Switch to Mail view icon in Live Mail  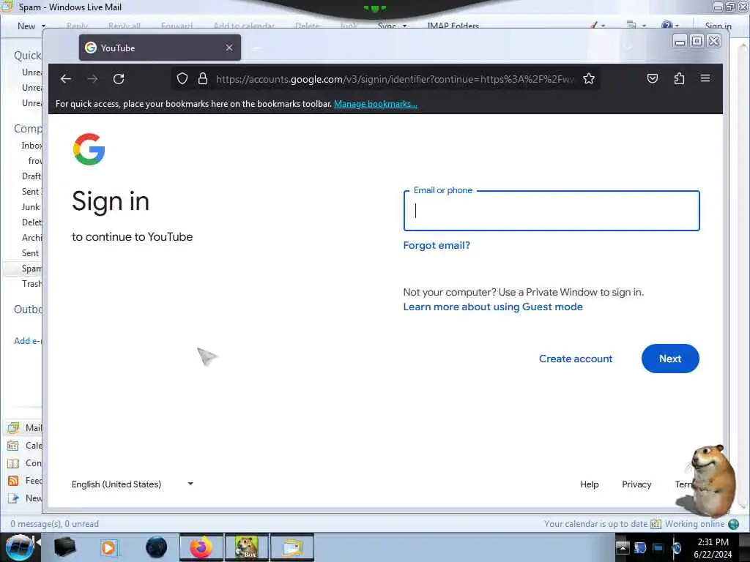(x=13, y=427)
